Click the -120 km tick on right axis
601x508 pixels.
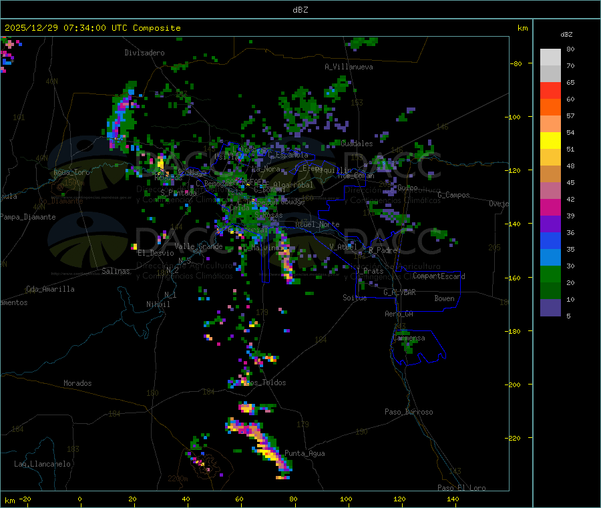pyautogui.click(x=514, y=170)
